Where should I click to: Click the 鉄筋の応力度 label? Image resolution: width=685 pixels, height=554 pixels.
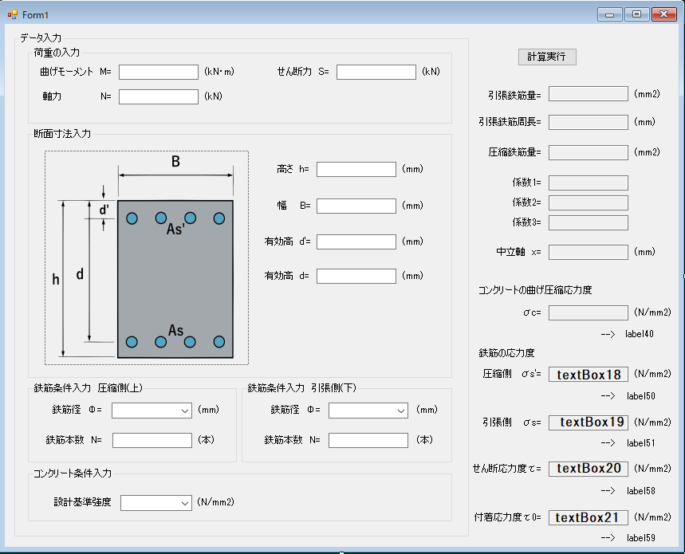(x=506, y=353)
